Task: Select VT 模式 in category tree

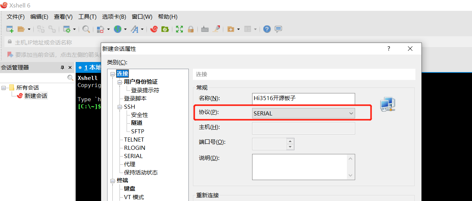Action: pos(134,197)
